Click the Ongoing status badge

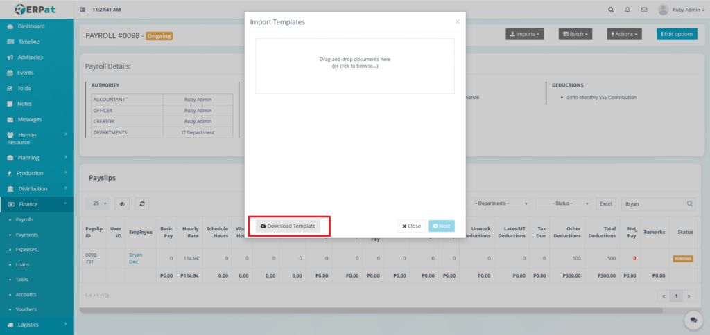tap(159, 36)
